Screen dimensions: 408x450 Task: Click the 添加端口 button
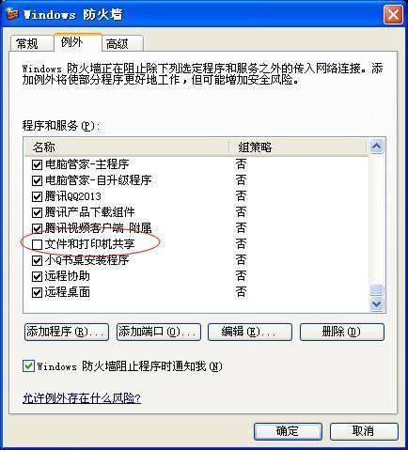coord(159,332)
